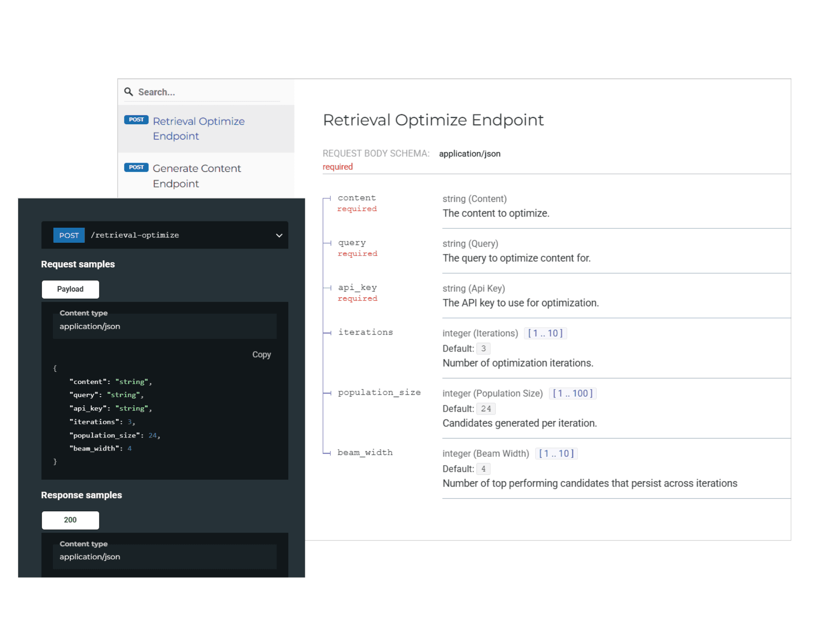
Task: Click the search magnifier icon in the sidebar
Action: 129,92
